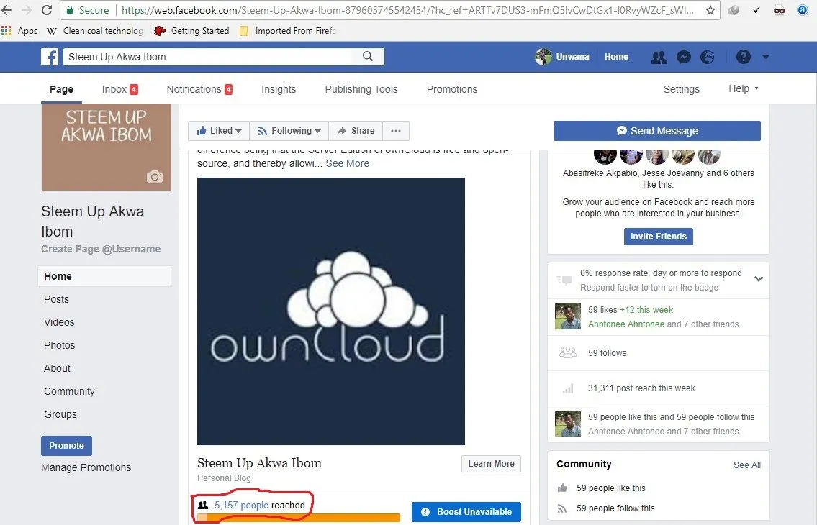Expand the account dropdown arrow in top bar
Image resolution: width=817 pixels, height=525 pixels.
[765, 57]
